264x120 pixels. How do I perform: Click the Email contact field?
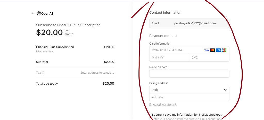click(x=189, y=23)
